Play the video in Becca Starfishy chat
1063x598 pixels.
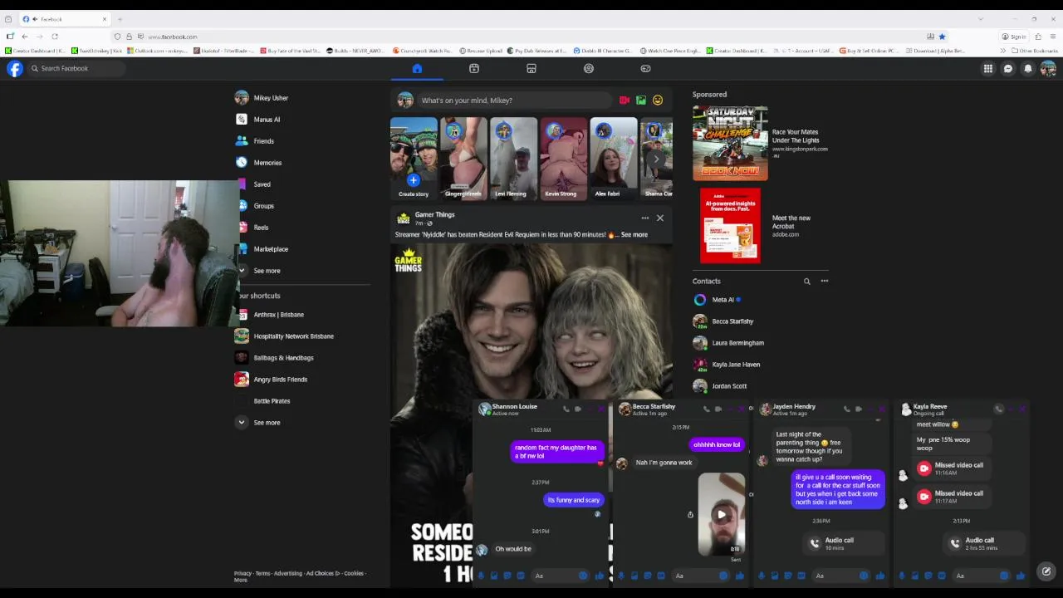click(721, 515)
